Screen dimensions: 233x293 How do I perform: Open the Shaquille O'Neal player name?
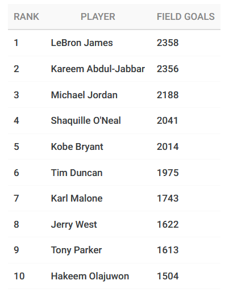86,120
